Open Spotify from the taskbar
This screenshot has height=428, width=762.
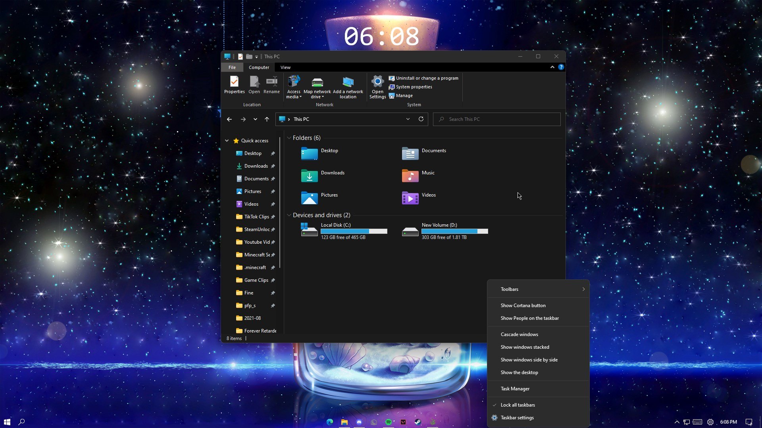[388, 422]
